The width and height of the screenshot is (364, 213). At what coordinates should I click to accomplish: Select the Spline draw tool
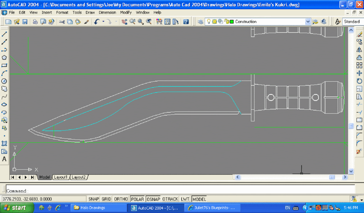4,97
